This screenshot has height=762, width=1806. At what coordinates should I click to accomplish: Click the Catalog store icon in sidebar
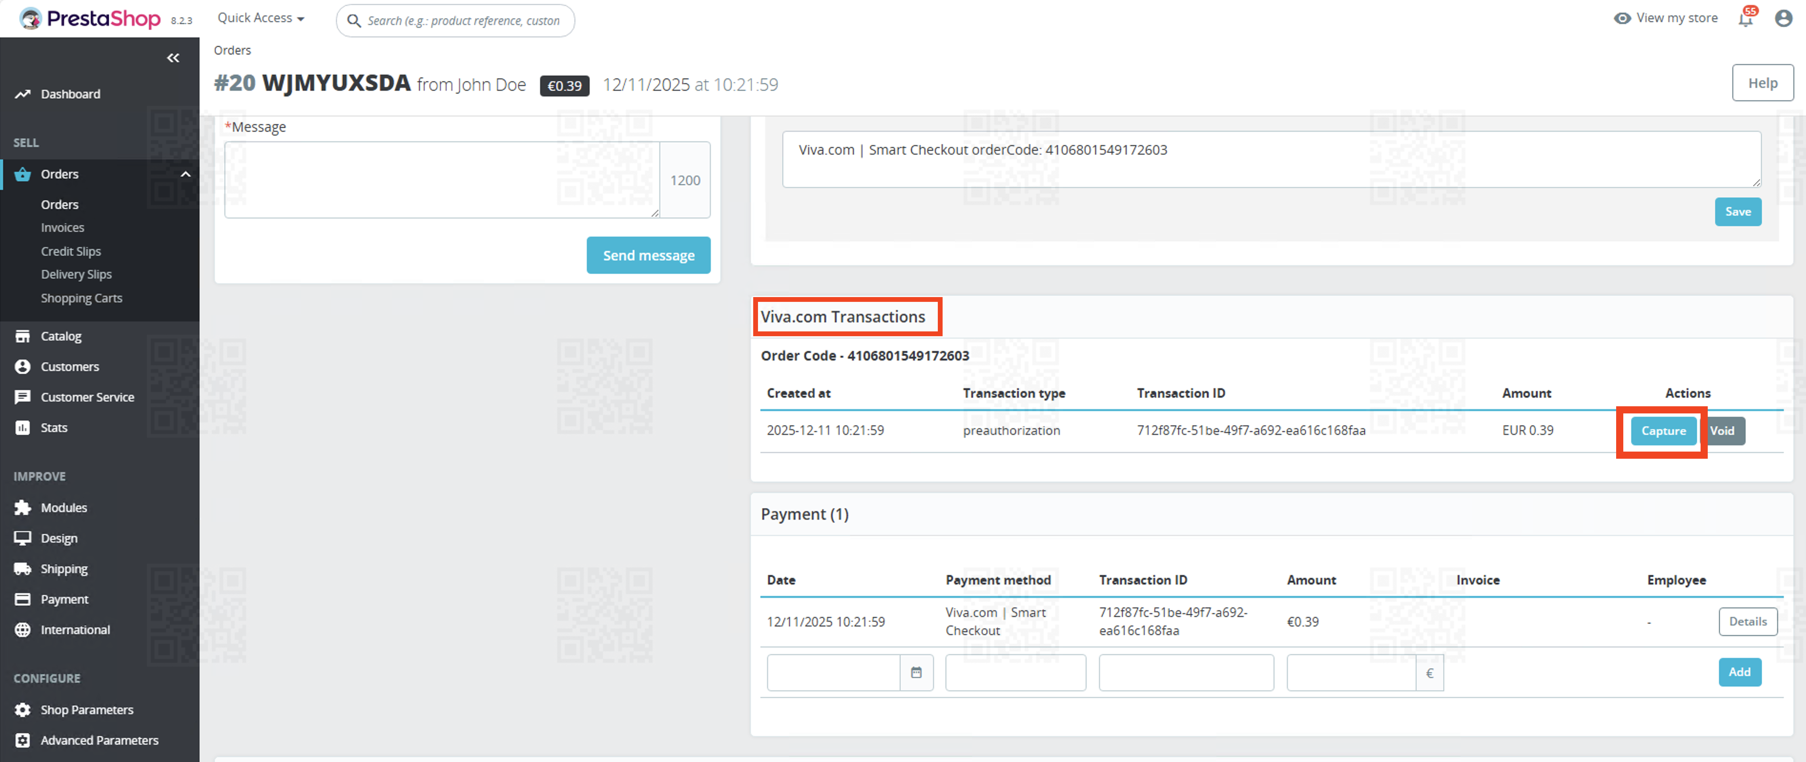click(x=22, y=337)
